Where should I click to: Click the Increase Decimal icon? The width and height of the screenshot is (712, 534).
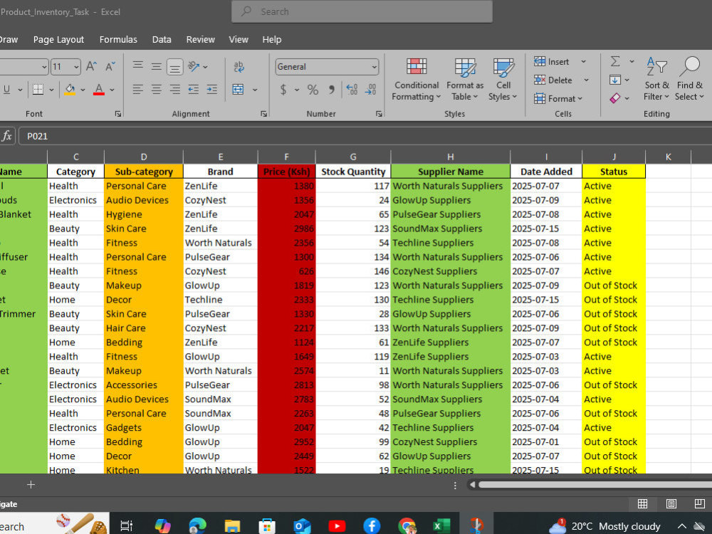point(352,90)
